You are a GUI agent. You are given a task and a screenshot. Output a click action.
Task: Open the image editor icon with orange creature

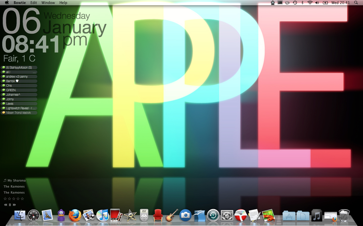click(x=268, y=215)
